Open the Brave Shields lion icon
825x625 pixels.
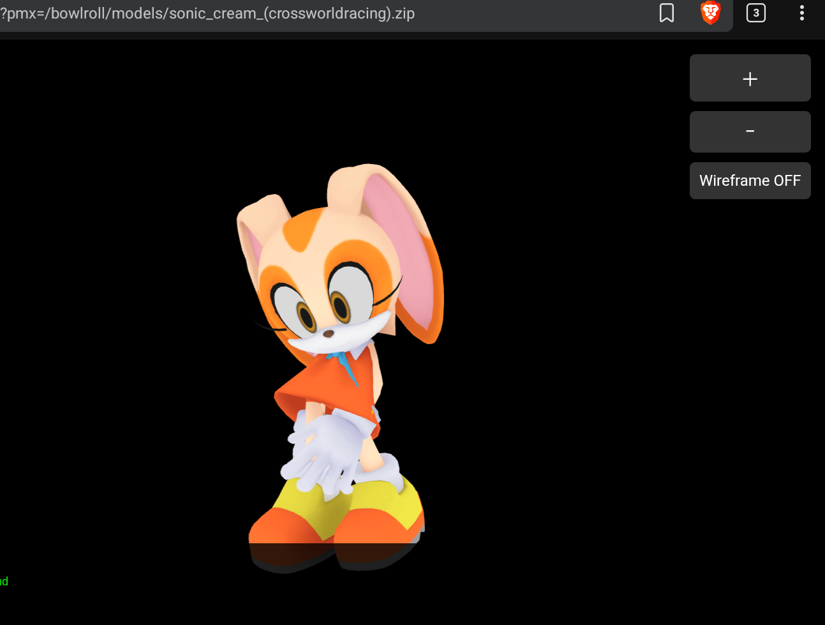click(x=710, y=13)
